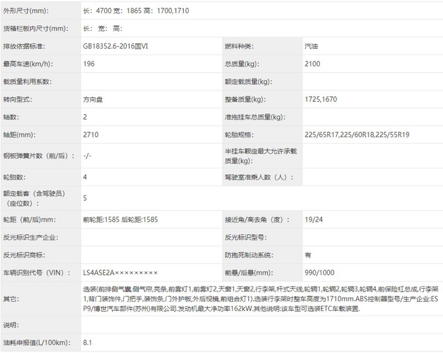Click the overhang value 990/1000

(x=320, y=273)
